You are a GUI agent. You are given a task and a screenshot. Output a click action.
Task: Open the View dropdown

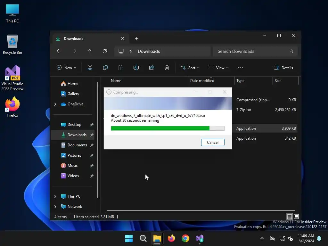[218, 68]
